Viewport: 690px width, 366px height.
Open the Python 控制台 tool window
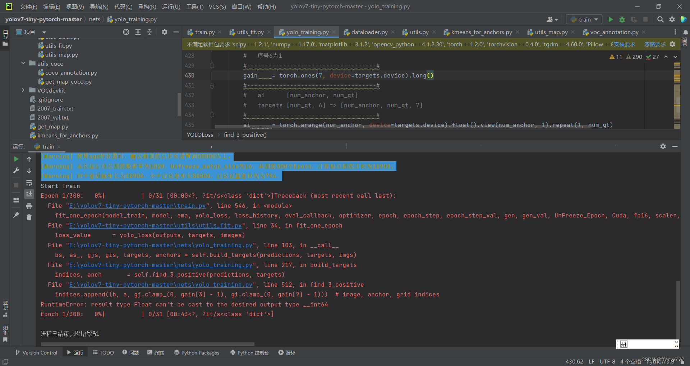pyautogui.click(x=249, y=353)
